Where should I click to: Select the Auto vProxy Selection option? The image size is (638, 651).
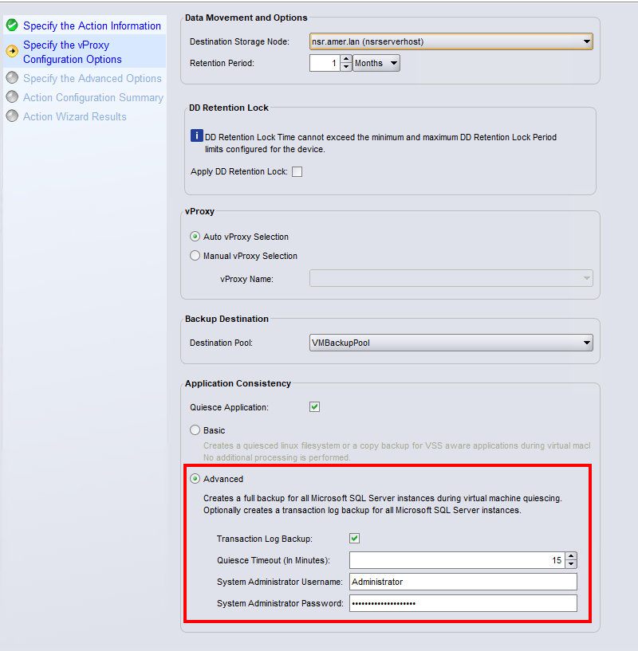(x=195, y=237)
